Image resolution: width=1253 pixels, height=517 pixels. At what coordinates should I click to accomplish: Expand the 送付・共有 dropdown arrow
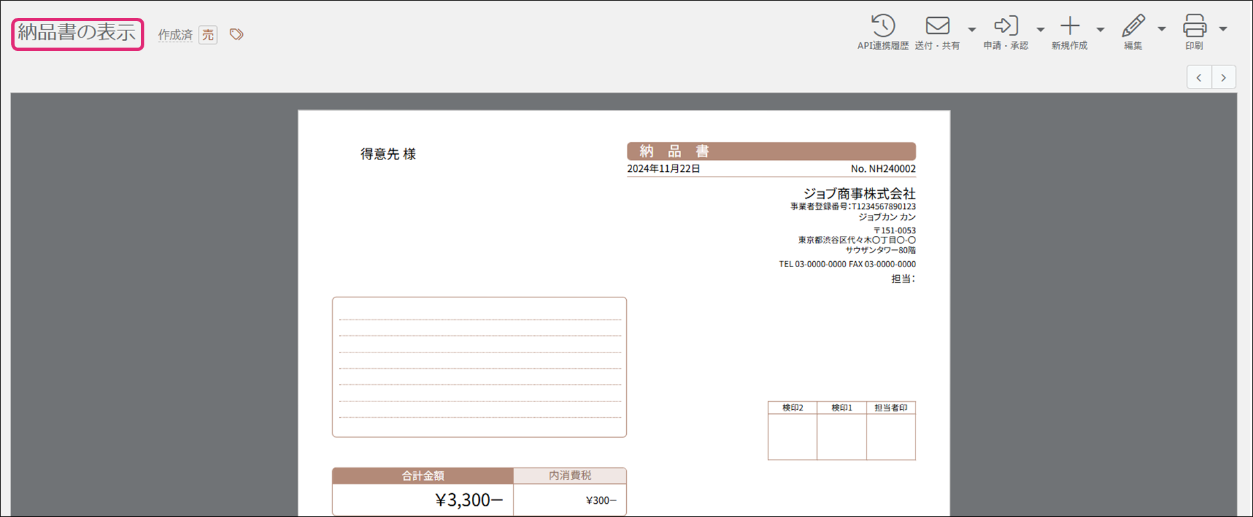click(x=972, y=29)
